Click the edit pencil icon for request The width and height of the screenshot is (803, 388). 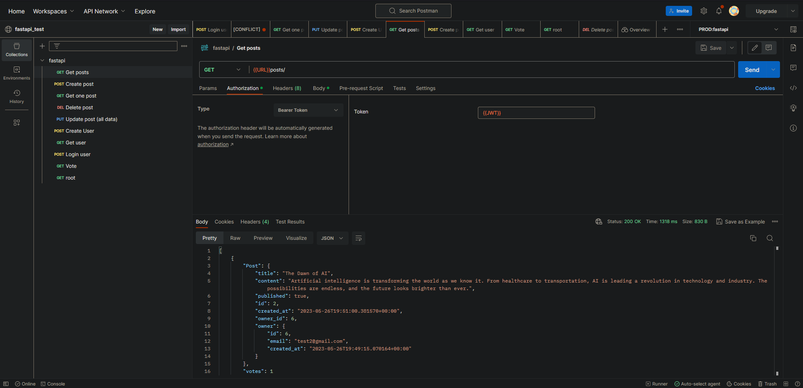click(x=755, y=48)
